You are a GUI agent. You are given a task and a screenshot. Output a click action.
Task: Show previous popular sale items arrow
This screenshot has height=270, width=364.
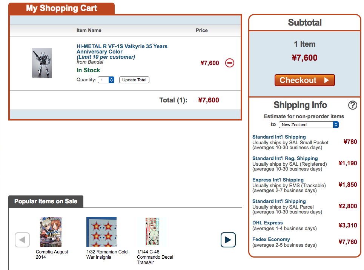(22, 240)
